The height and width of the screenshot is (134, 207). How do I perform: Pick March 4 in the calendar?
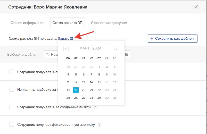(68, 74)
